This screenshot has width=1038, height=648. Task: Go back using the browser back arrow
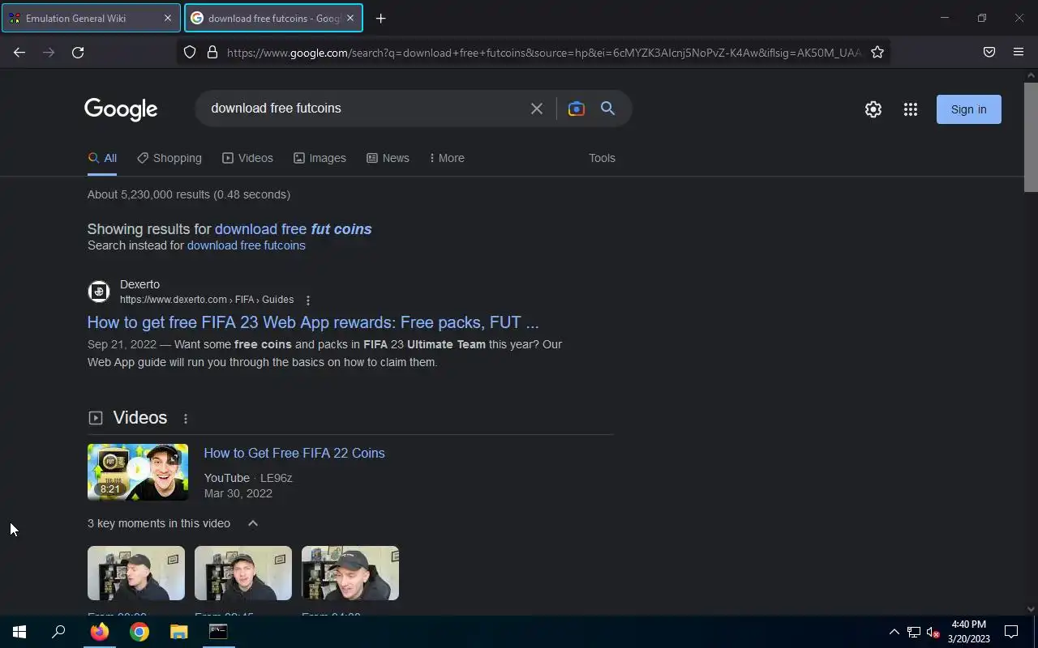coord(19,52)
